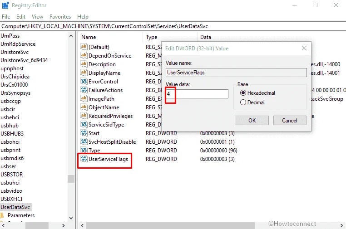
Task: Click the tree pane vertical scrollbar thumb
Action: point(71,179)
